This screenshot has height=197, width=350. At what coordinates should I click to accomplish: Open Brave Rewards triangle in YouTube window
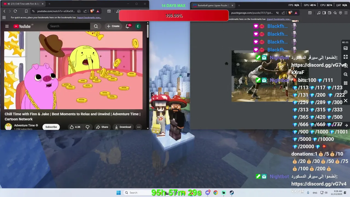coord(98,11)
